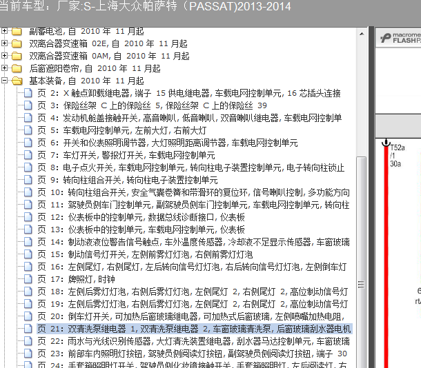The width and height of the screenshot is (421, 368).
Task: Click page icon for 页 19
Action: (x=28, y=304)
